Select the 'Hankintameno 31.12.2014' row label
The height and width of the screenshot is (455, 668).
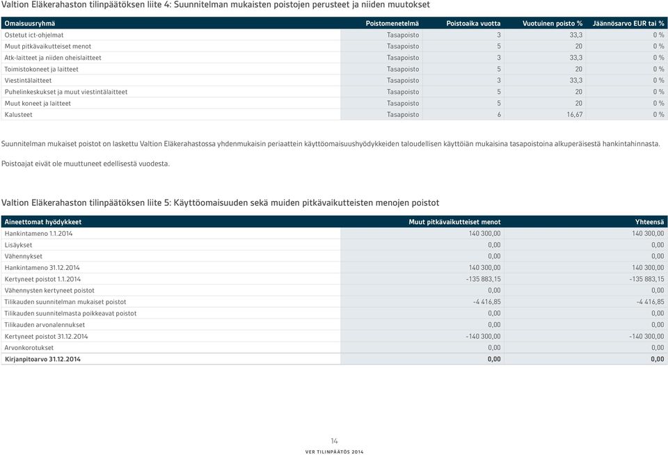tap(42, 268)
